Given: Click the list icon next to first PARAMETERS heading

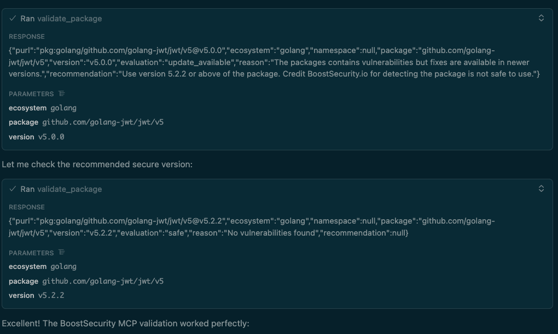Looking at the screenshot, I should click(x=60, y=93).
